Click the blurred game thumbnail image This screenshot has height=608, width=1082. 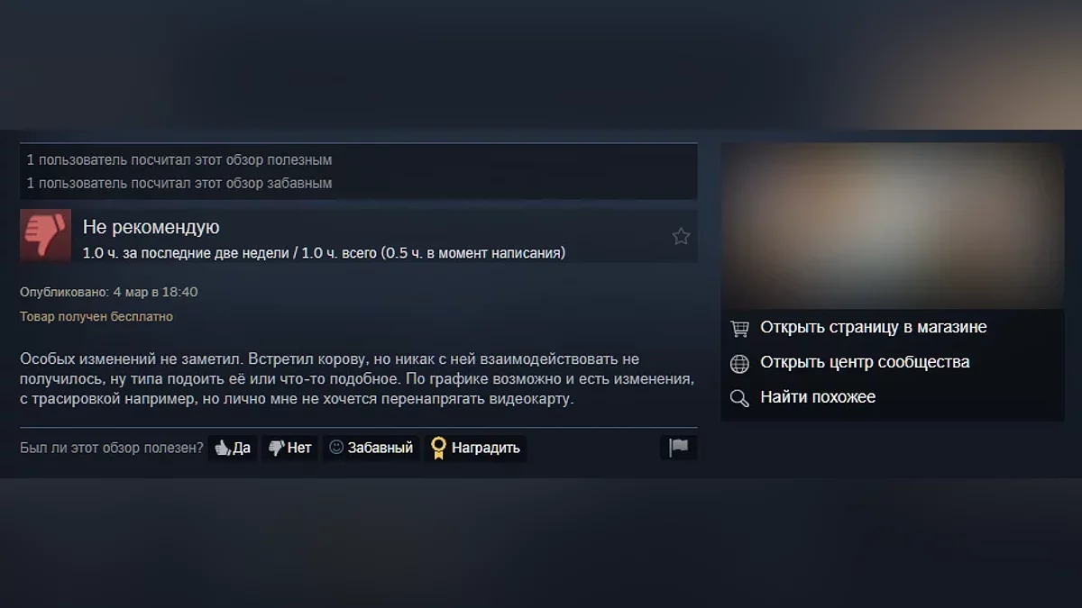893,225
